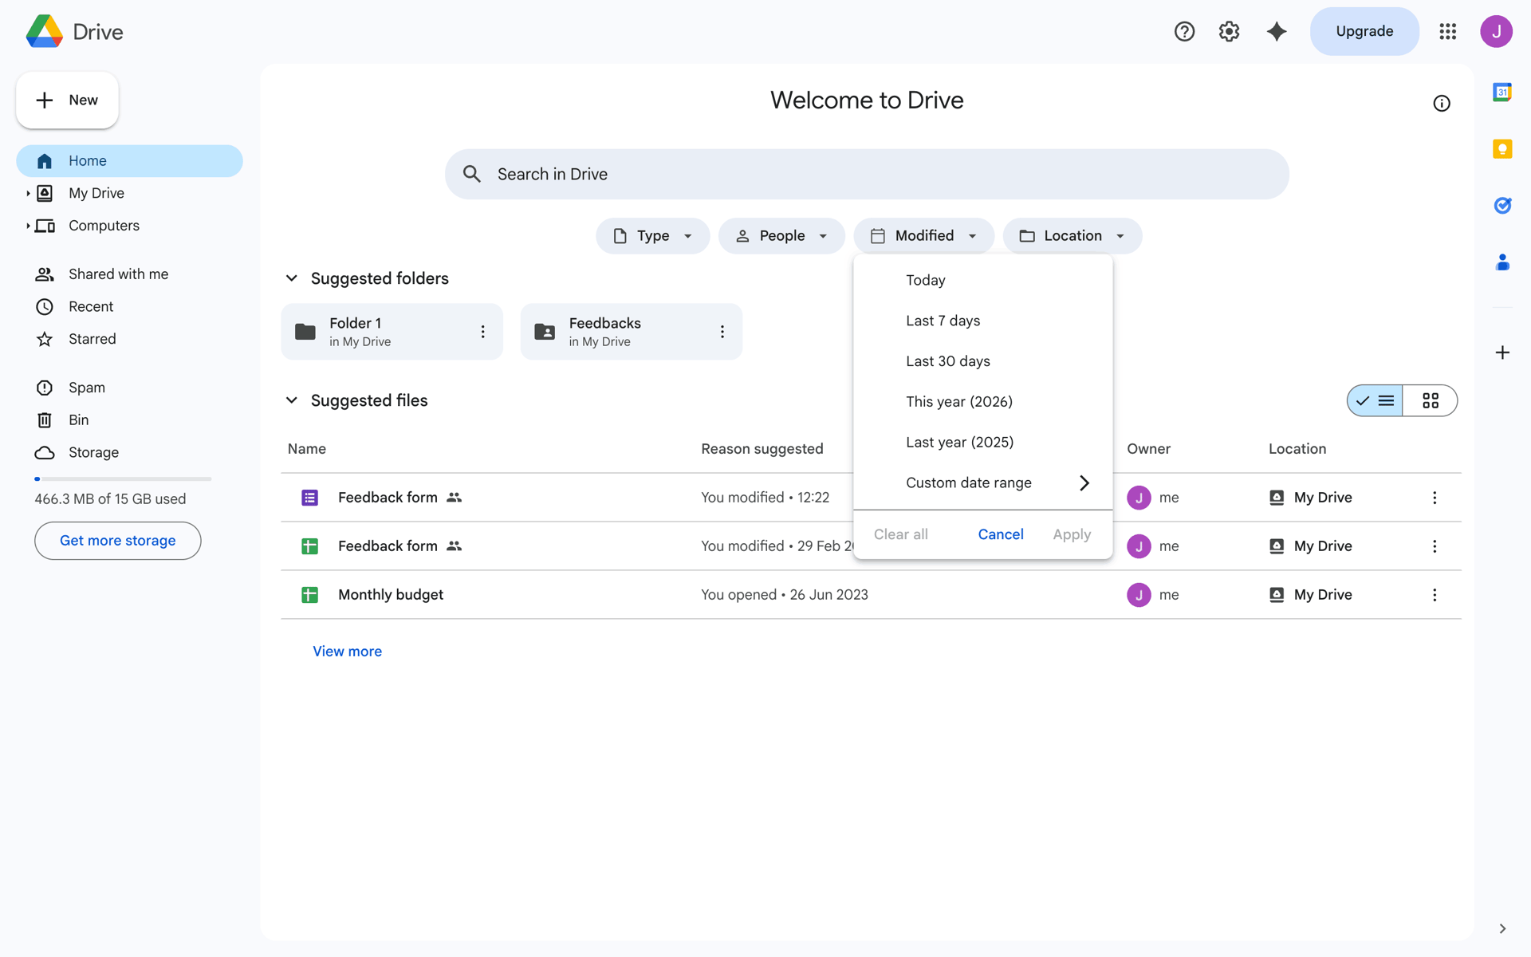Click the Google Drive logo
The width and height of the screenshot is (1531, 957).
pyautogui.click(x=45, y=31)
